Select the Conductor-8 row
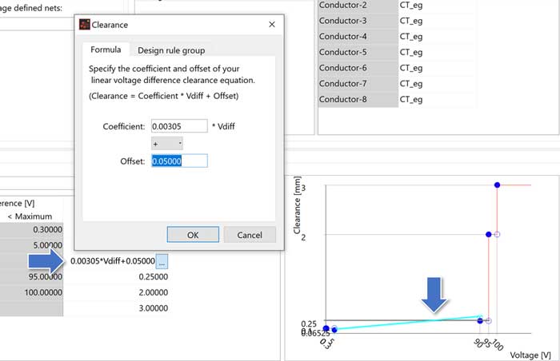 [x=357, y=99]
